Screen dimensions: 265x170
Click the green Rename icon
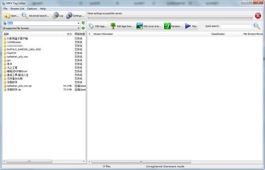pos(167,26)
